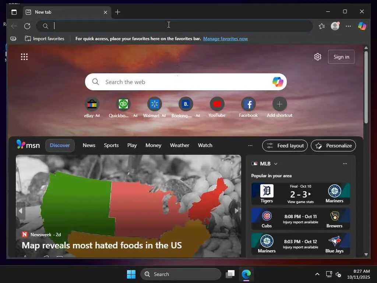Click the Sign in button
Image resolution: width=377 pixels, height=283 pixels.
point(341,57)
